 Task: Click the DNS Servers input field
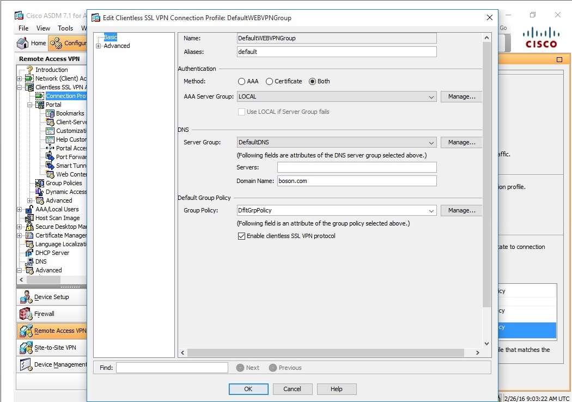[357, 167]
